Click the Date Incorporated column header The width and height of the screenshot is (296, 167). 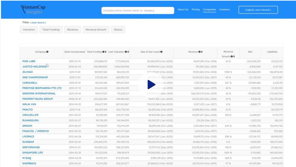75,52
